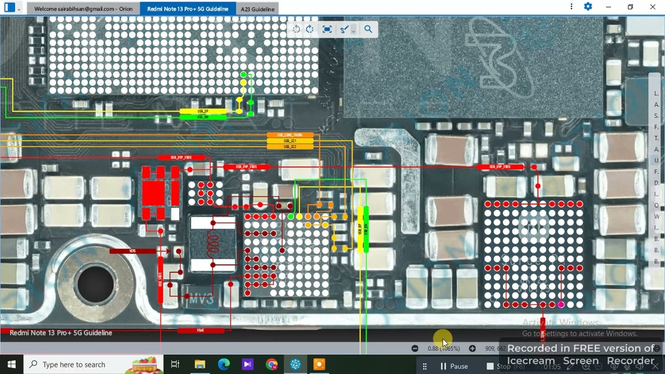Select the 'W' entry in the side list
The height and width of the screenshot is (374, 665).
(657, 217)
